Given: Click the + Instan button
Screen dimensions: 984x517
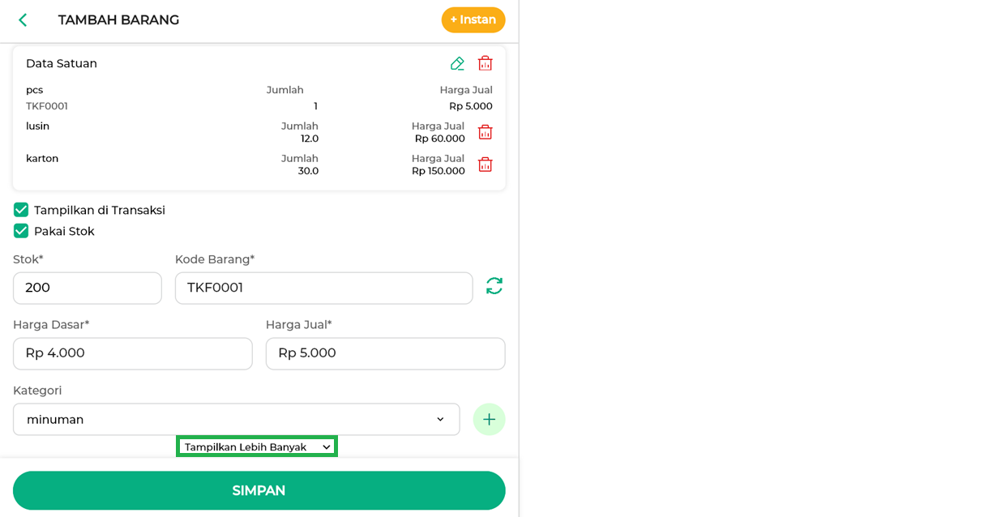Looking at the screenshot, I should click(x=473, y=19).
